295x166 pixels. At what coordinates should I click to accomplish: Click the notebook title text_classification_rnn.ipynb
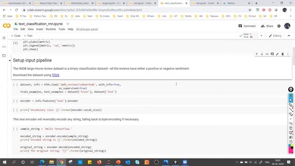(x=41, y=24)
